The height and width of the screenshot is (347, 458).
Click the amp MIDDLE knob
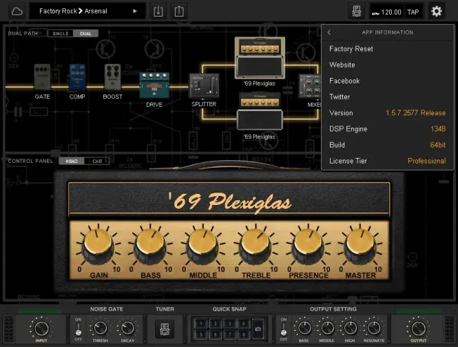(x=202, y=246)
